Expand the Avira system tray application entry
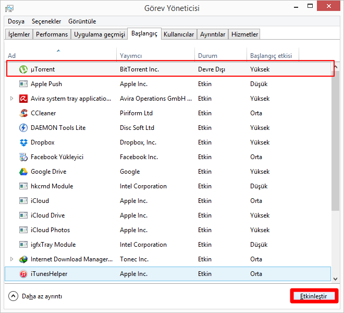The width and height of the screenshot is (344, 313). point(12,99)
